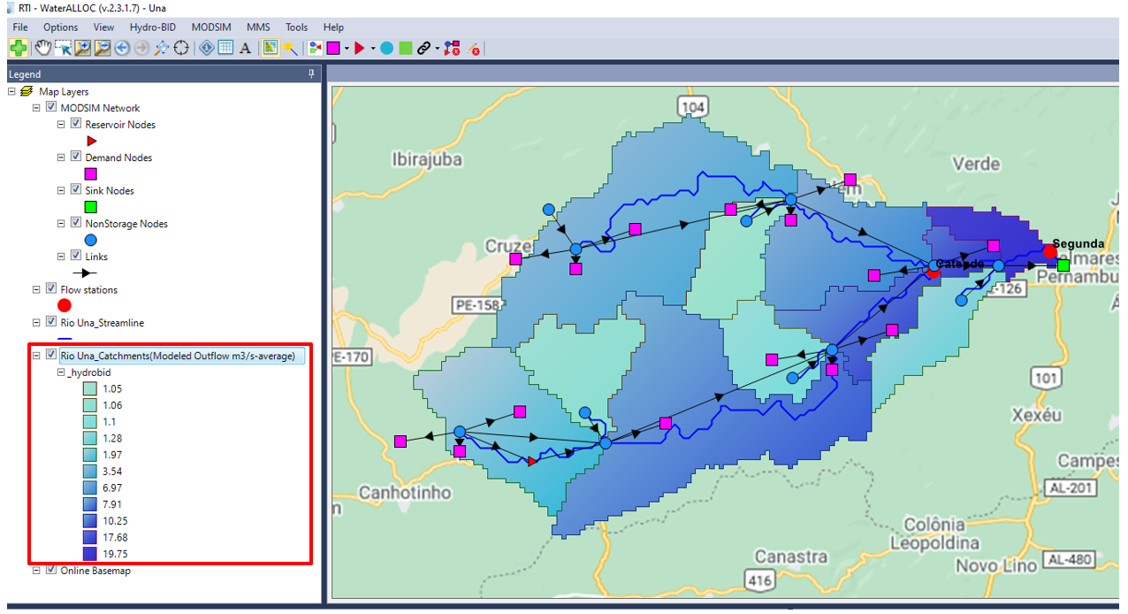Viewport: 1128px width, 614px height.
Task: Click the green sink node on the map
Action: click(x=1063, y=265)
